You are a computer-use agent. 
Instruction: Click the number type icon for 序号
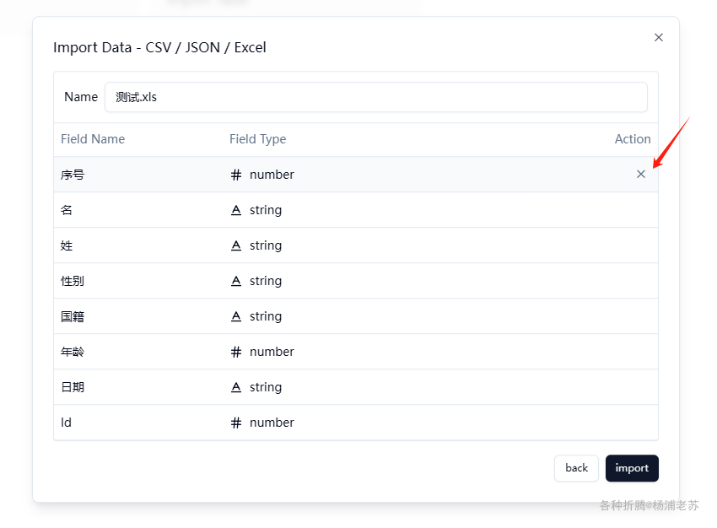coord(236,175)
